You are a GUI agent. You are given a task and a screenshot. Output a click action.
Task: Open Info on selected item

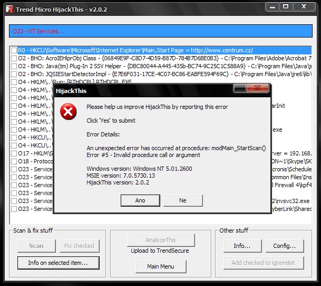coord(59,263)
